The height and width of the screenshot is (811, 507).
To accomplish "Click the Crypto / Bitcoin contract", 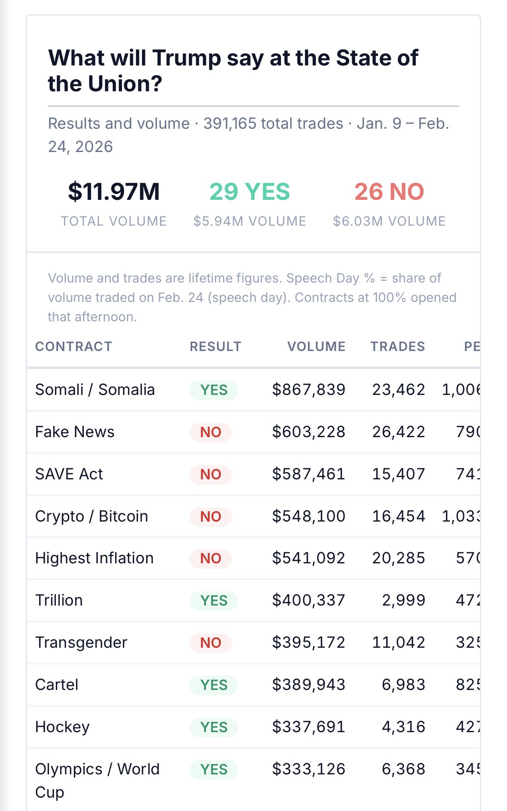I will click(x=92, y=516).
